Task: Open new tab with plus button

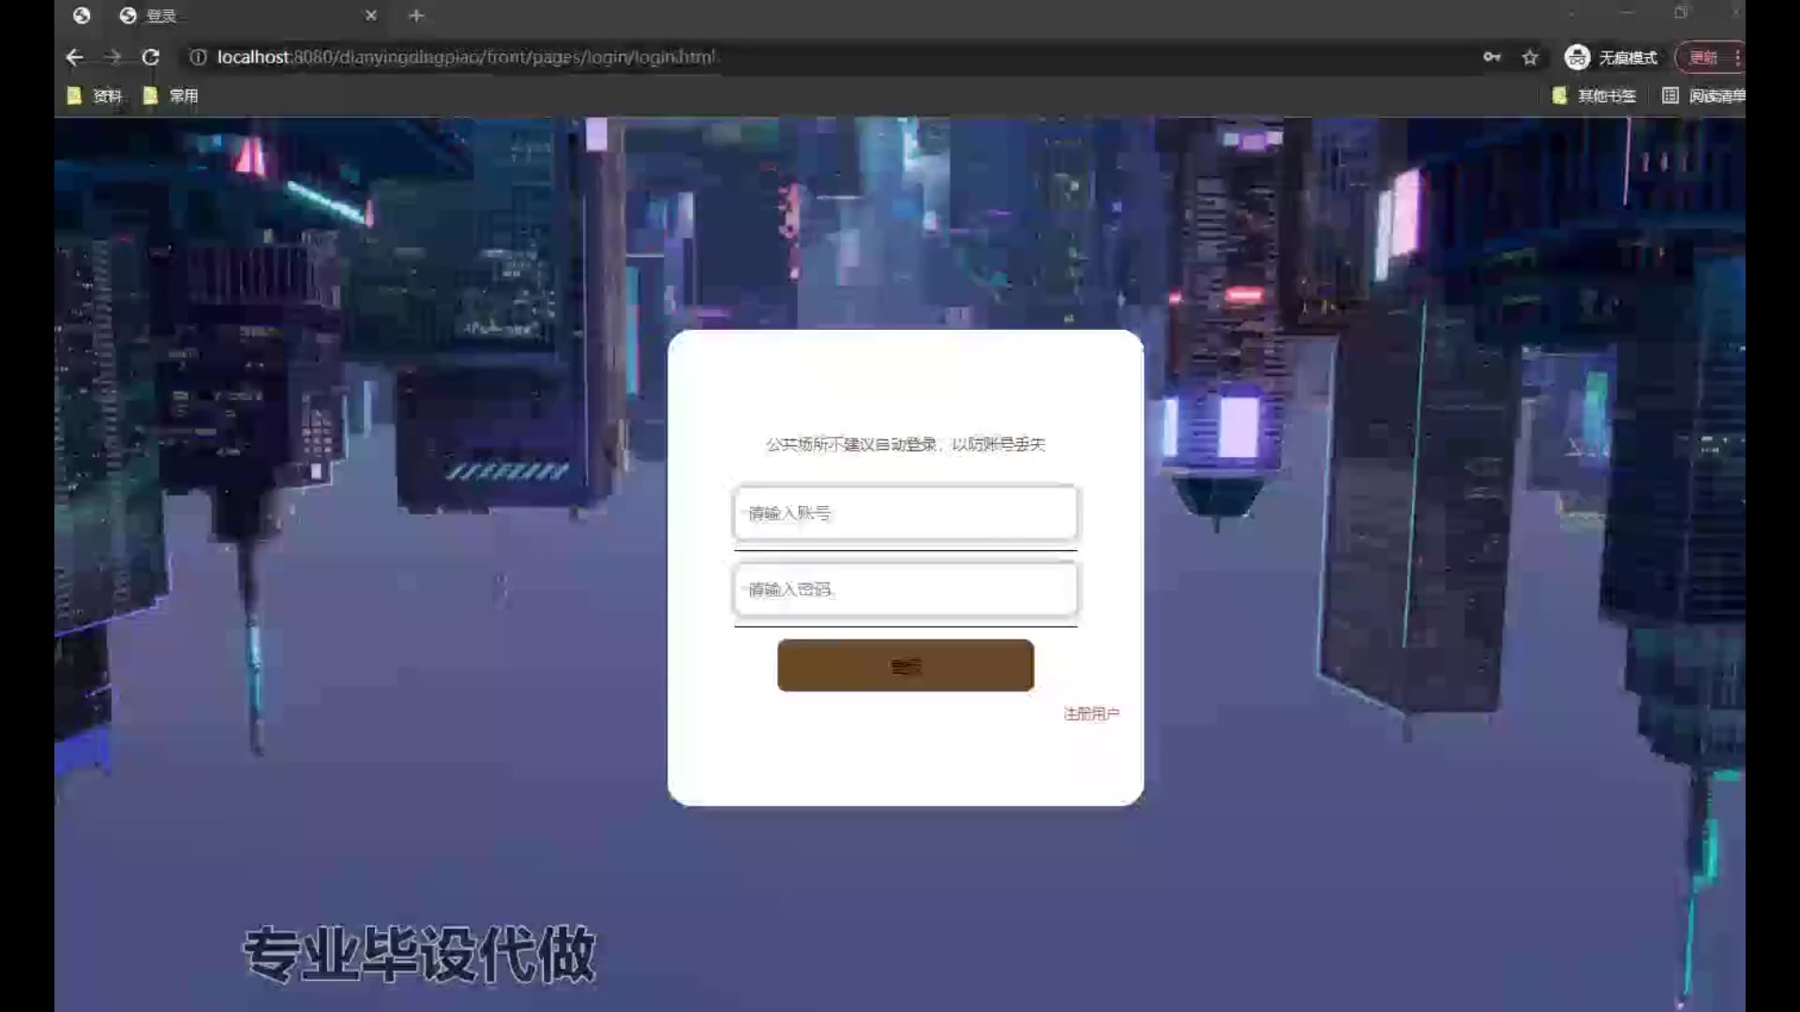Action: click(416, 16)
